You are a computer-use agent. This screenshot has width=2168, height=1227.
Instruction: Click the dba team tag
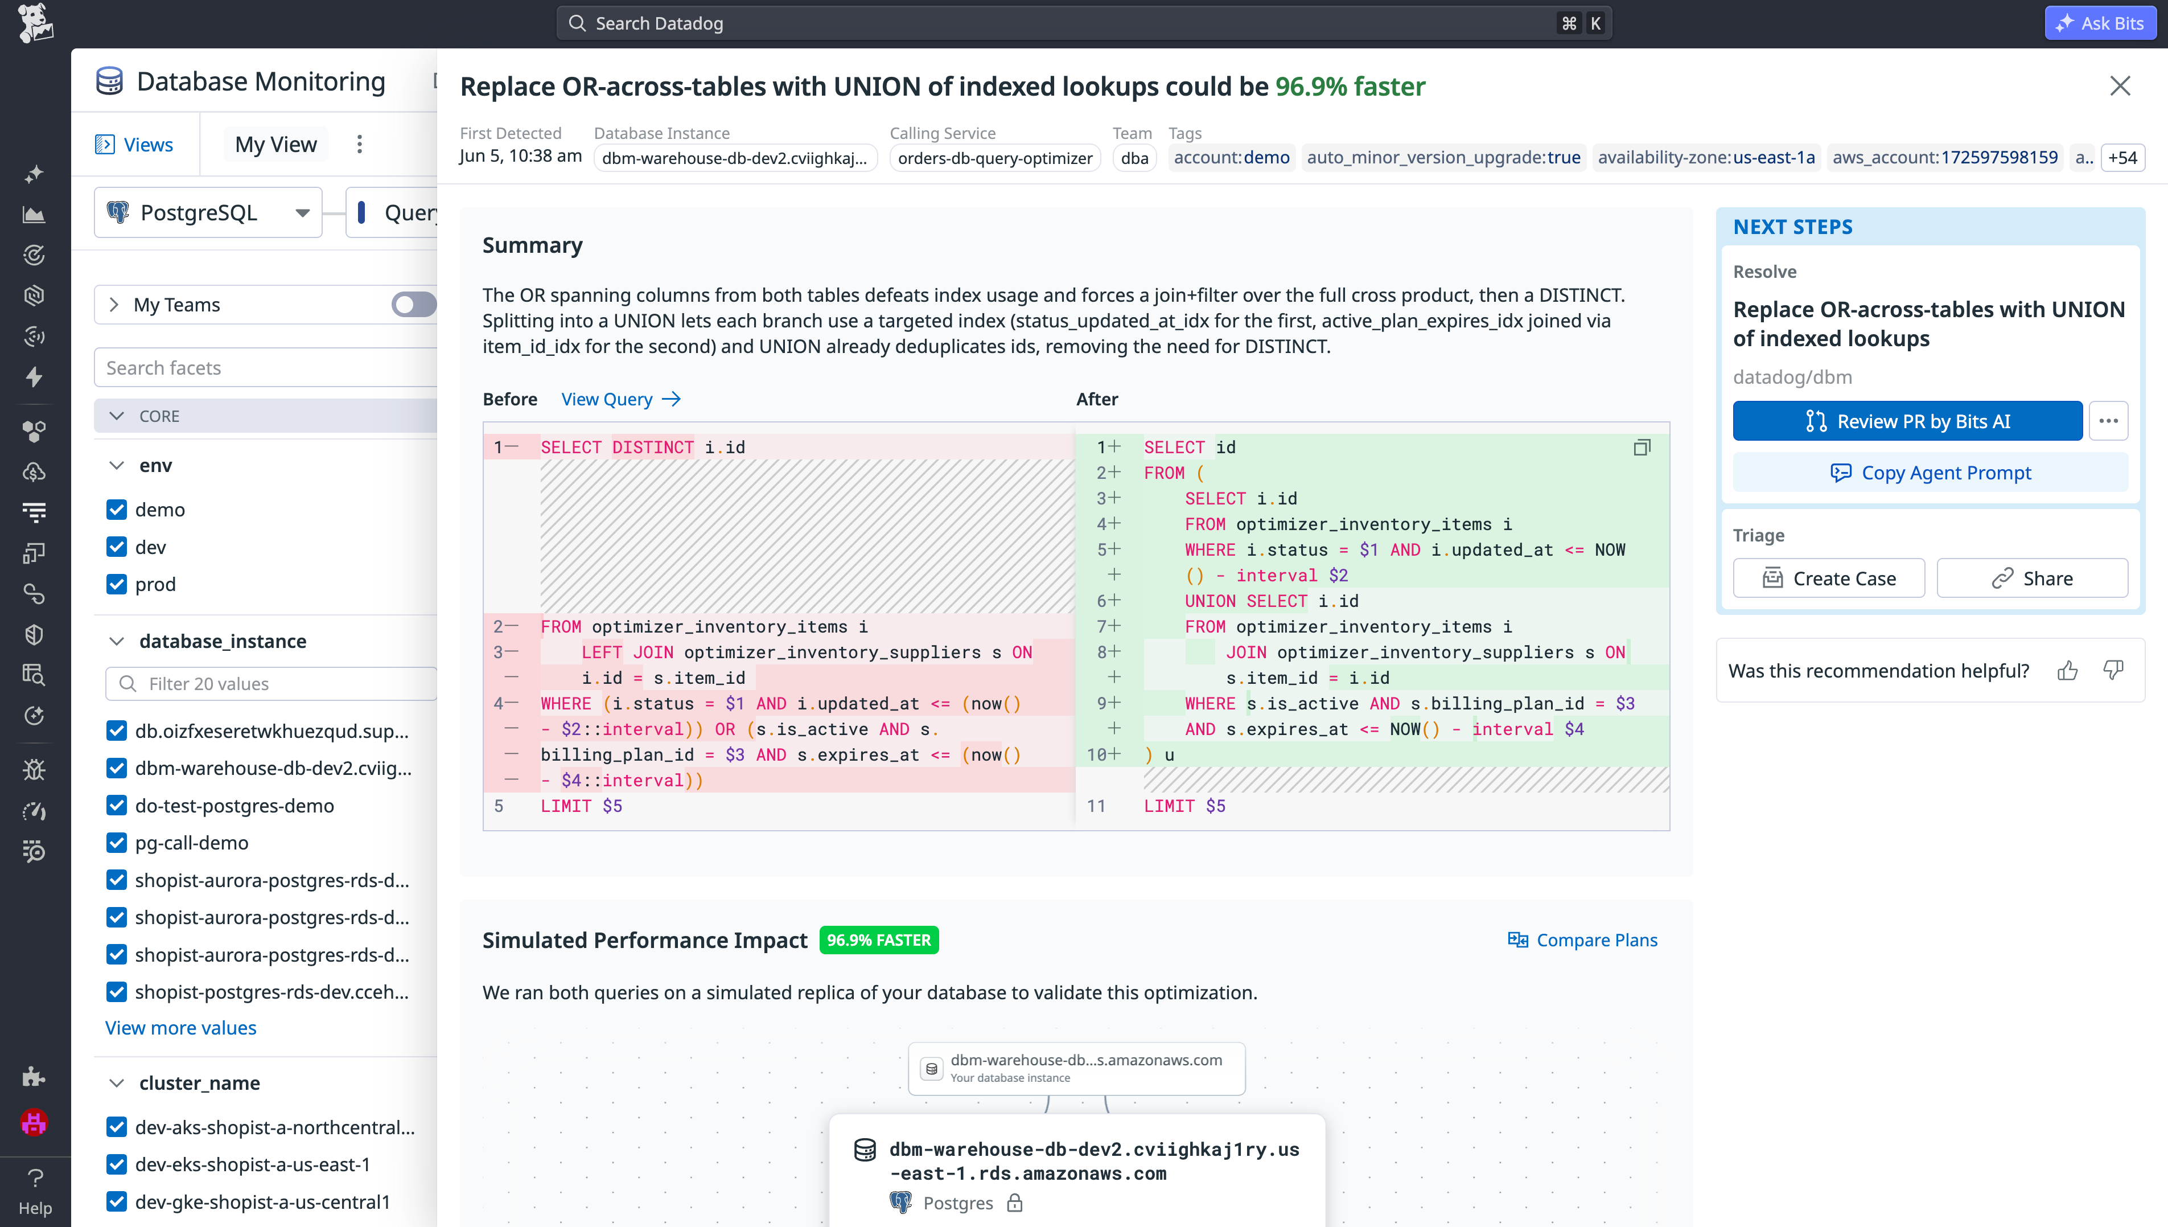(1134, 158)
